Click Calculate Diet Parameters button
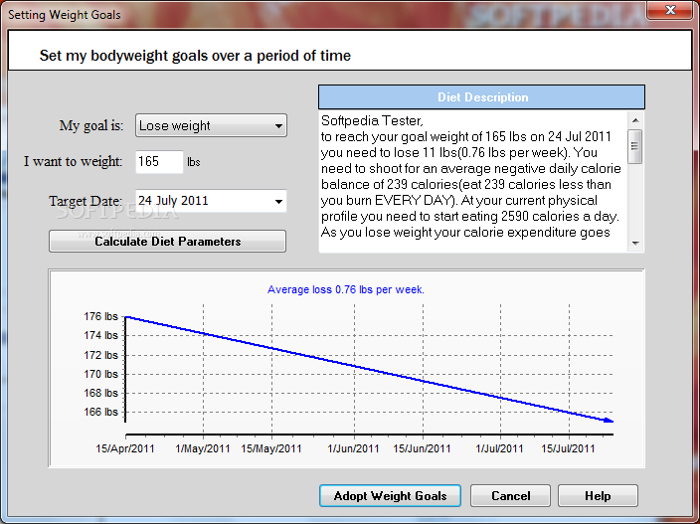Image resolution: width=700 pixels, height=524 pixels. point(167,242)
